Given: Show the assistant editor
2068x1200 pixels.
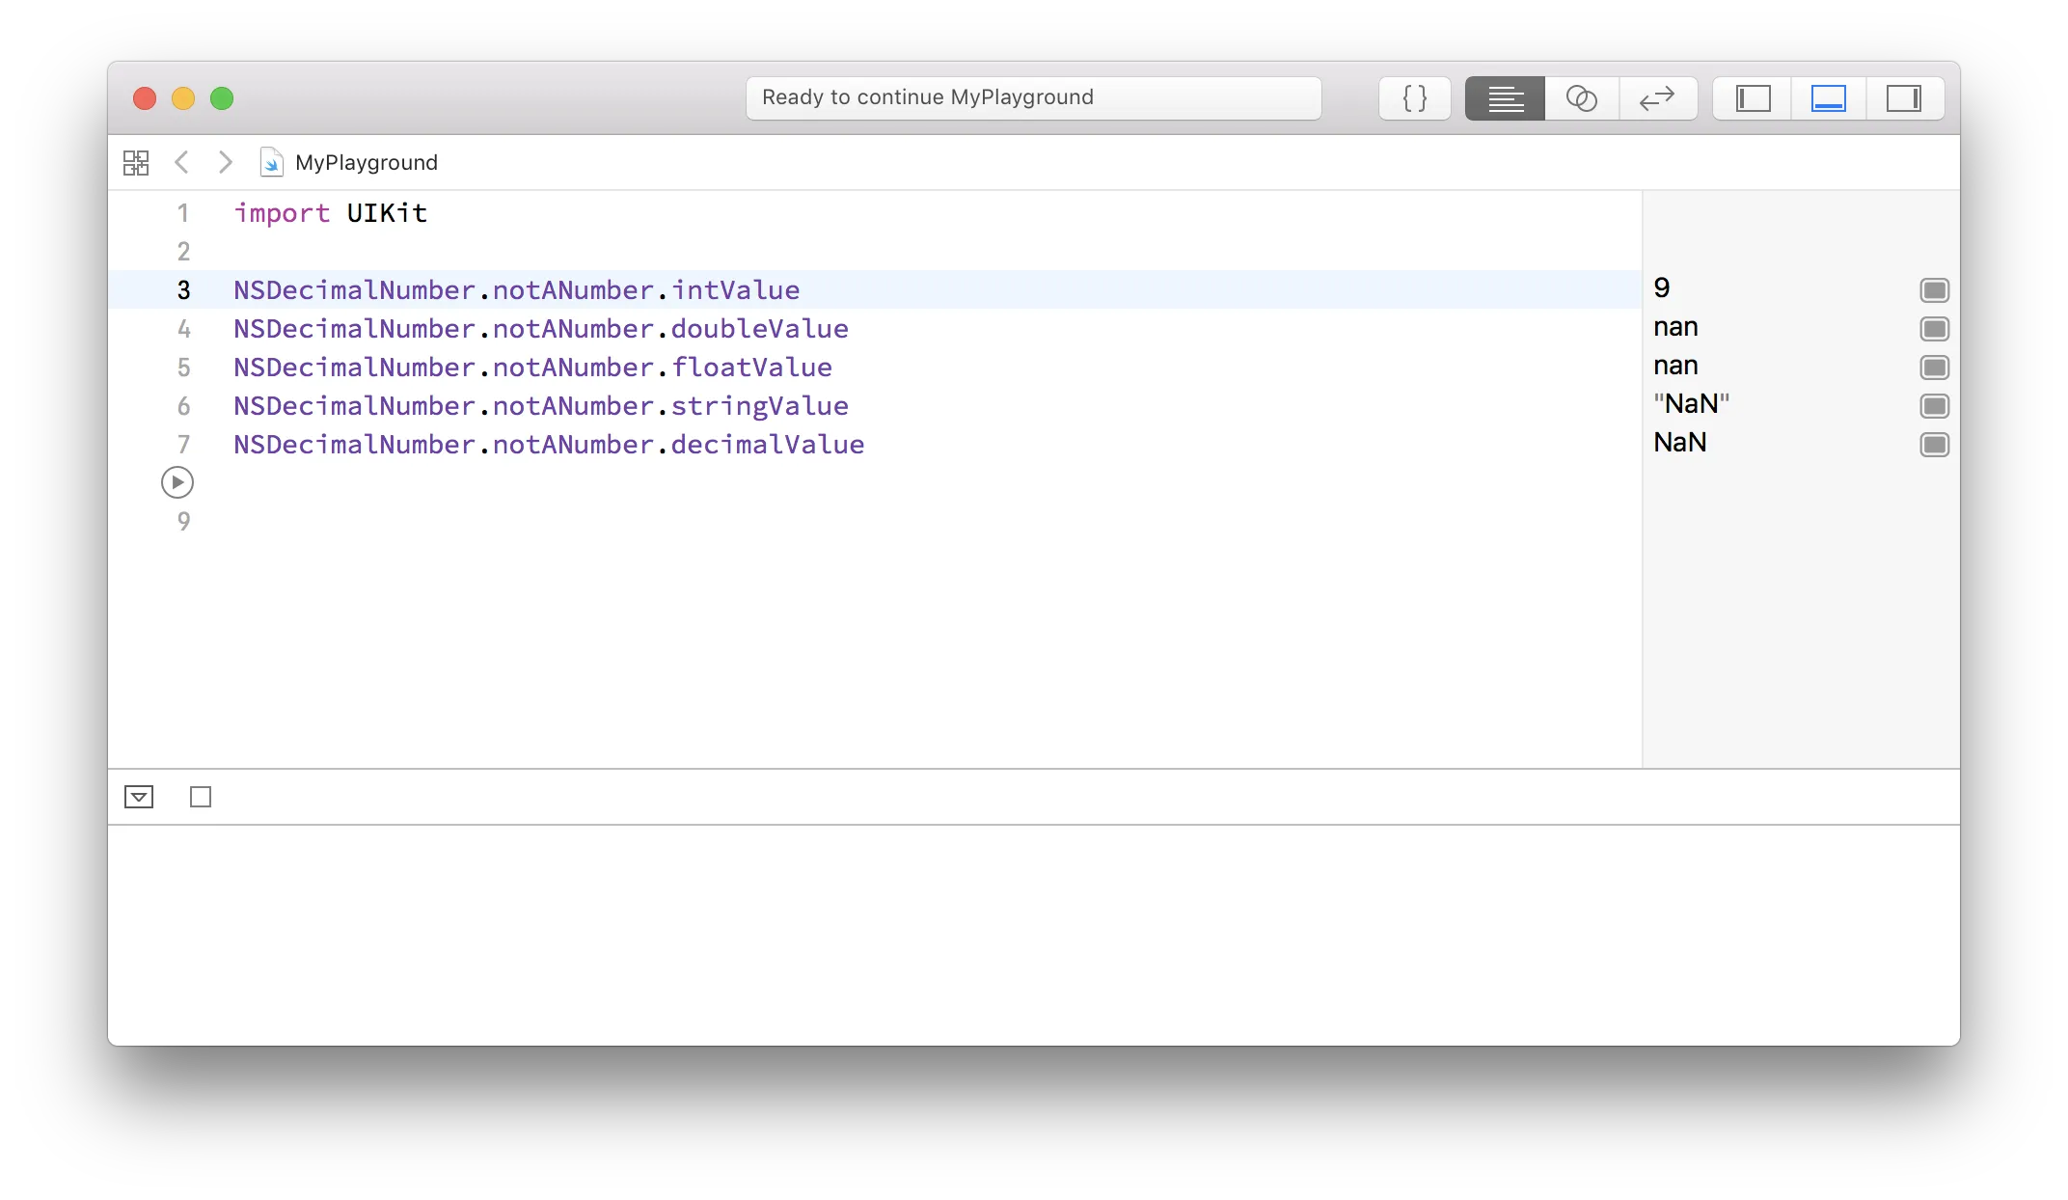Looking at the screenshot, I should point(1581,98).
